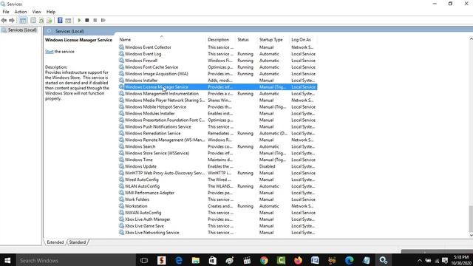Viewport: 473px width, 266px height.
Task: Click the Export List toolbar icon
Action: pyautogui.click(x=50, y=20)
